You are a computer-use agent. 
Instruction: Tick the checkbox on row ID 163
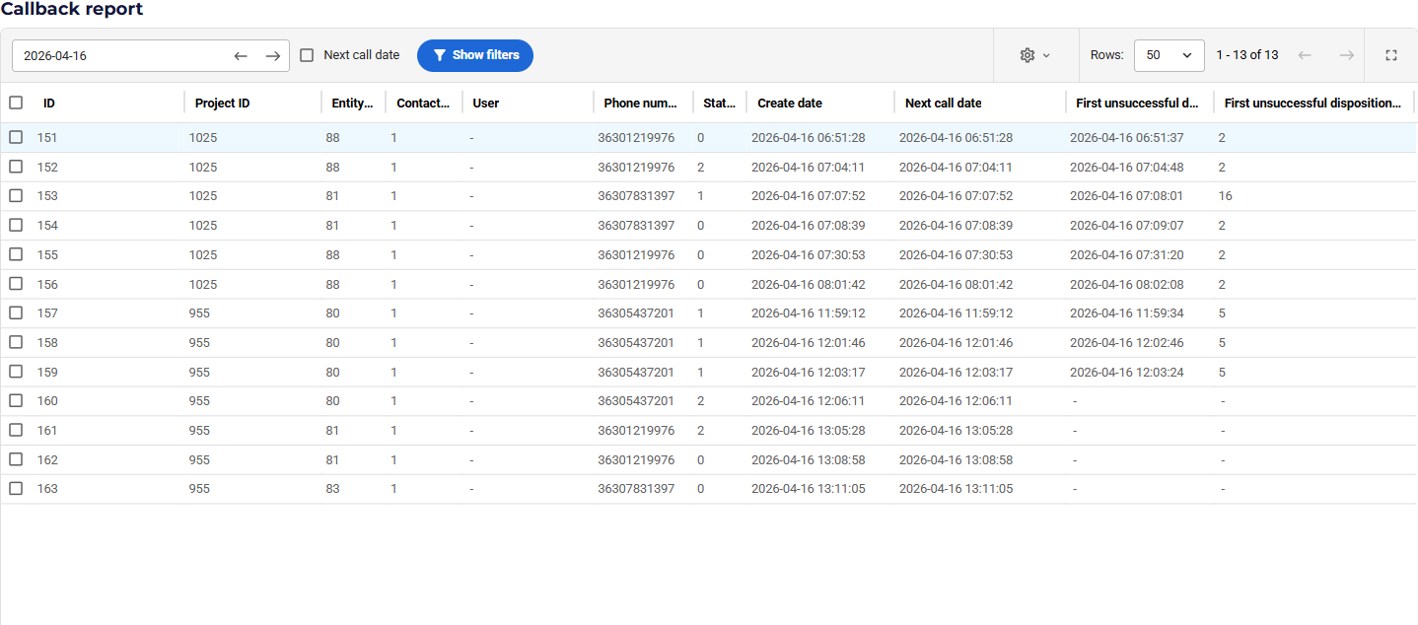16,488
